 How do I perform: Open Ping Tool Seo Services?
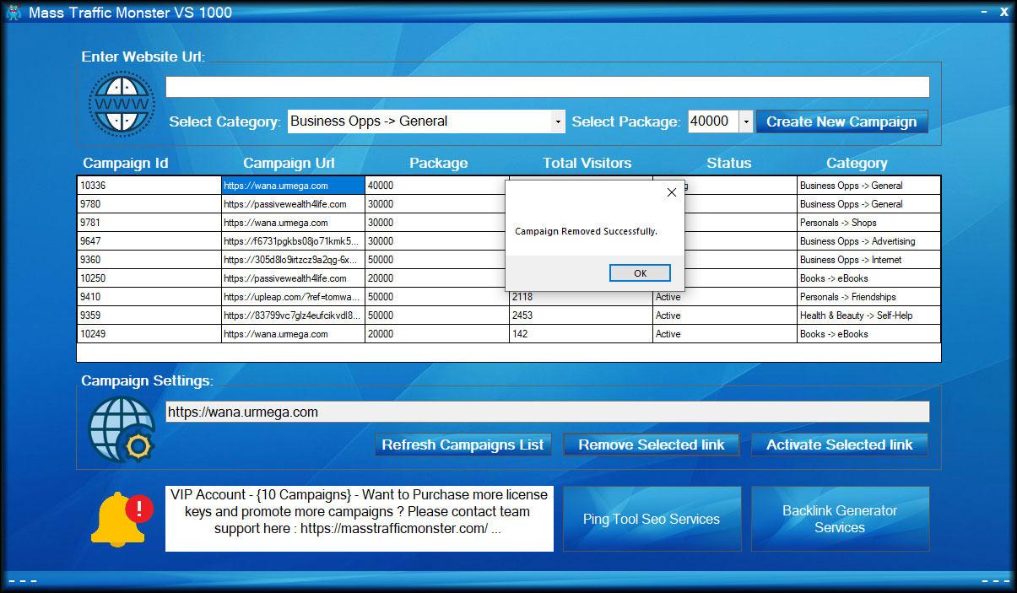(x=651, y=518)
